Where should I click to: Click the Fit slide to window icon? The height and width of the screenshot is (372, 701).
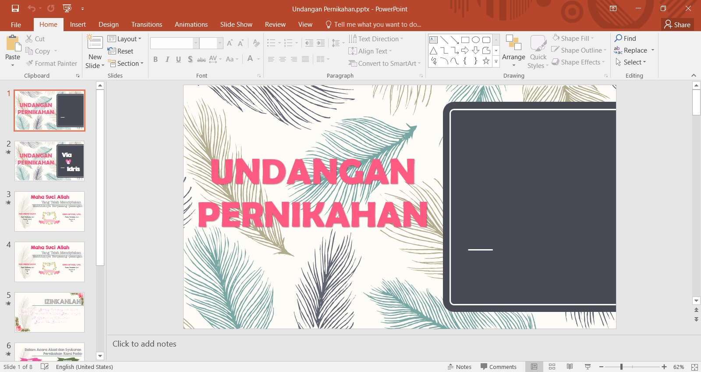click(694, 367)
